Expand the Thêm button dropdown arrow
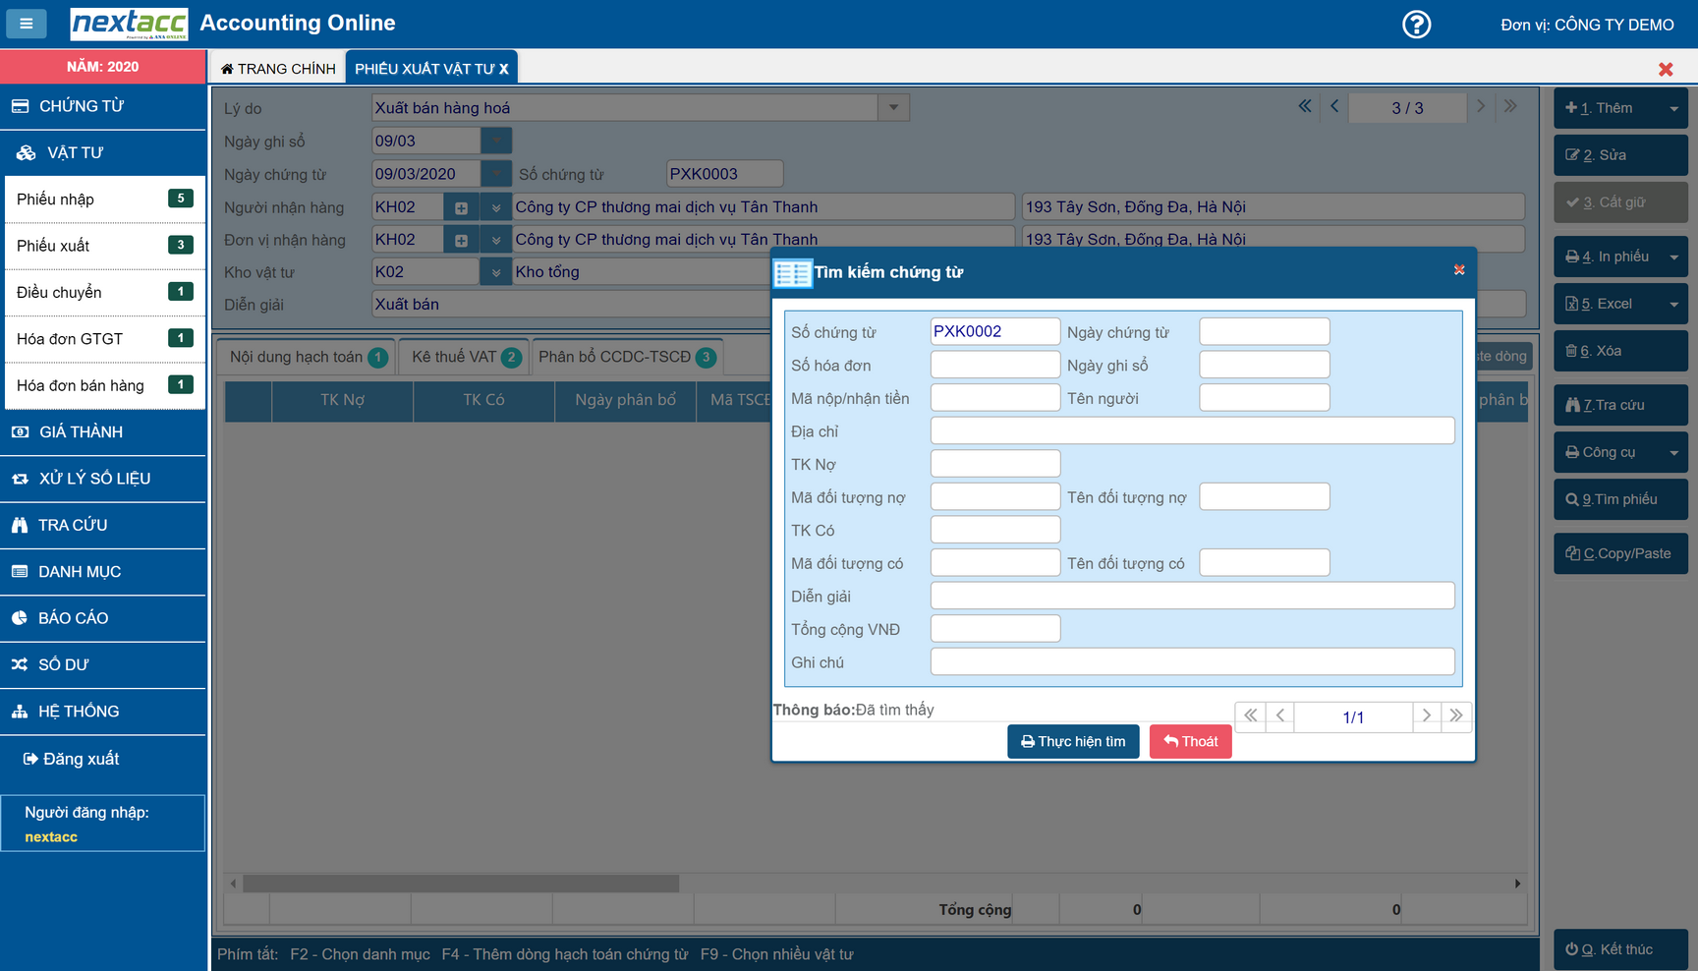The image size is (1698, 971). point(1673,108)
